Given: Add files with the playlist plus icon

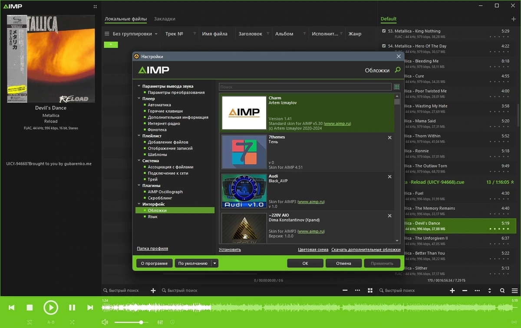Looking at the screenshot, I should coord(452,290).
